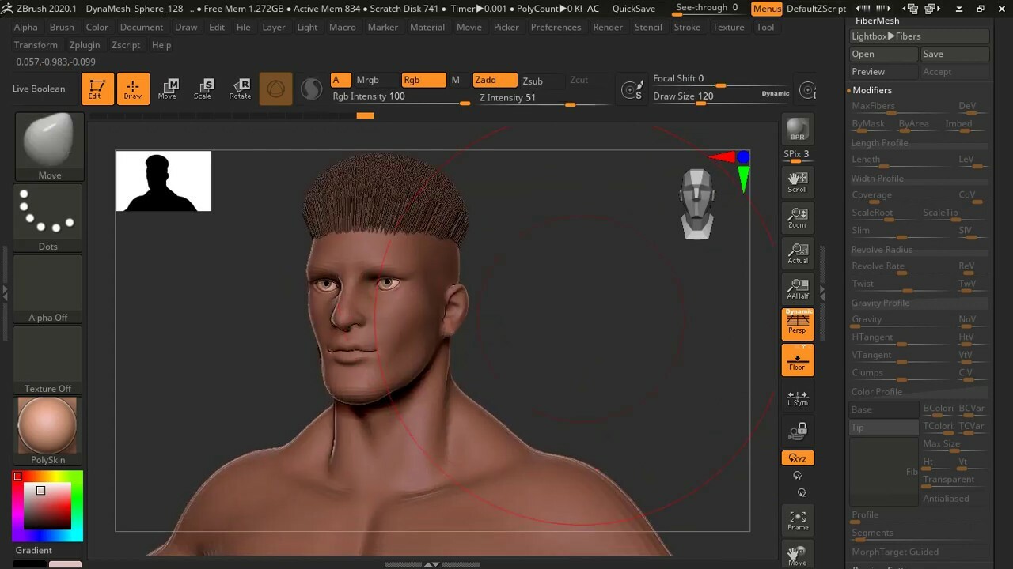Activate the Rotate mode icon
The image size is (1013, 569).
pyautogui.click(x=240, y=89)
